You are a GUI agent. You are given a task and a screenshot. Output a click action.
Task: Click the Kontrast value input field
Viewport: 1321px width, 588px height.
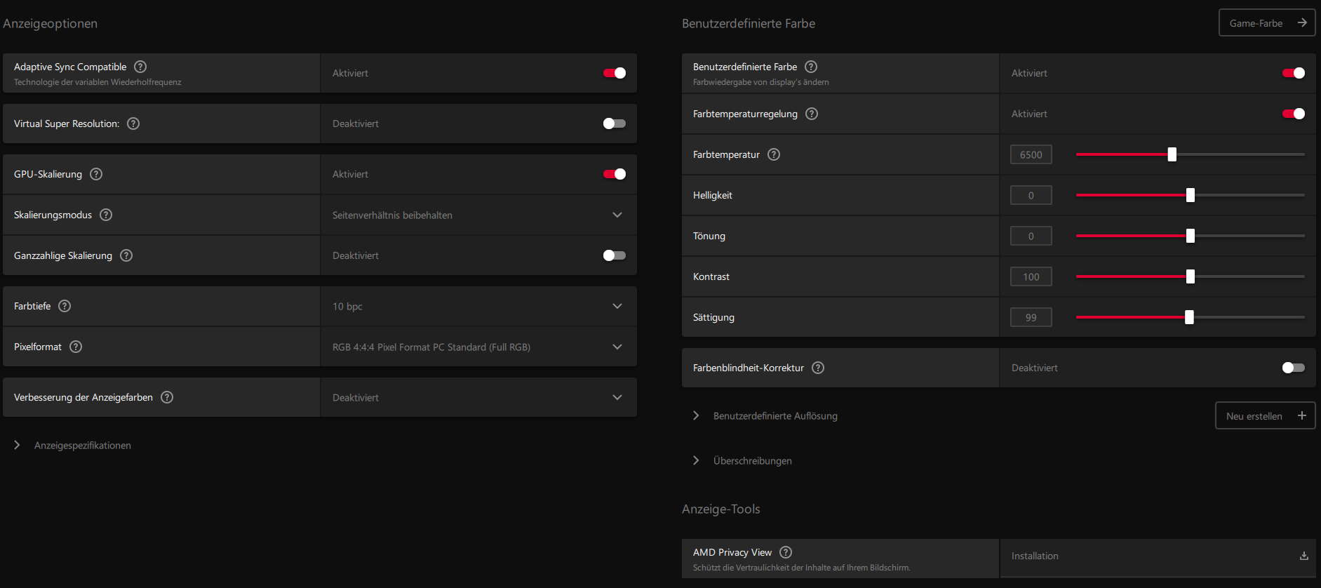click(x=1031, y=277)
